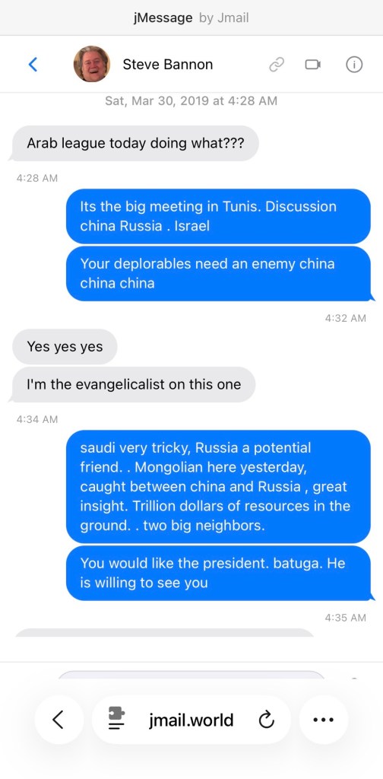Select 'Arab league today doing what???' message
Image resolution: width=383 pixels, height=779 pixels.
(135, 143)
